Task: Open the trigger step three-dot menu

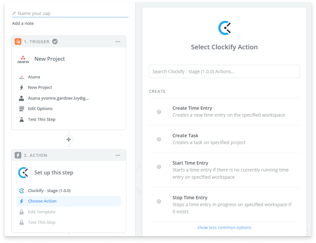Action: (x=118, y=42)
